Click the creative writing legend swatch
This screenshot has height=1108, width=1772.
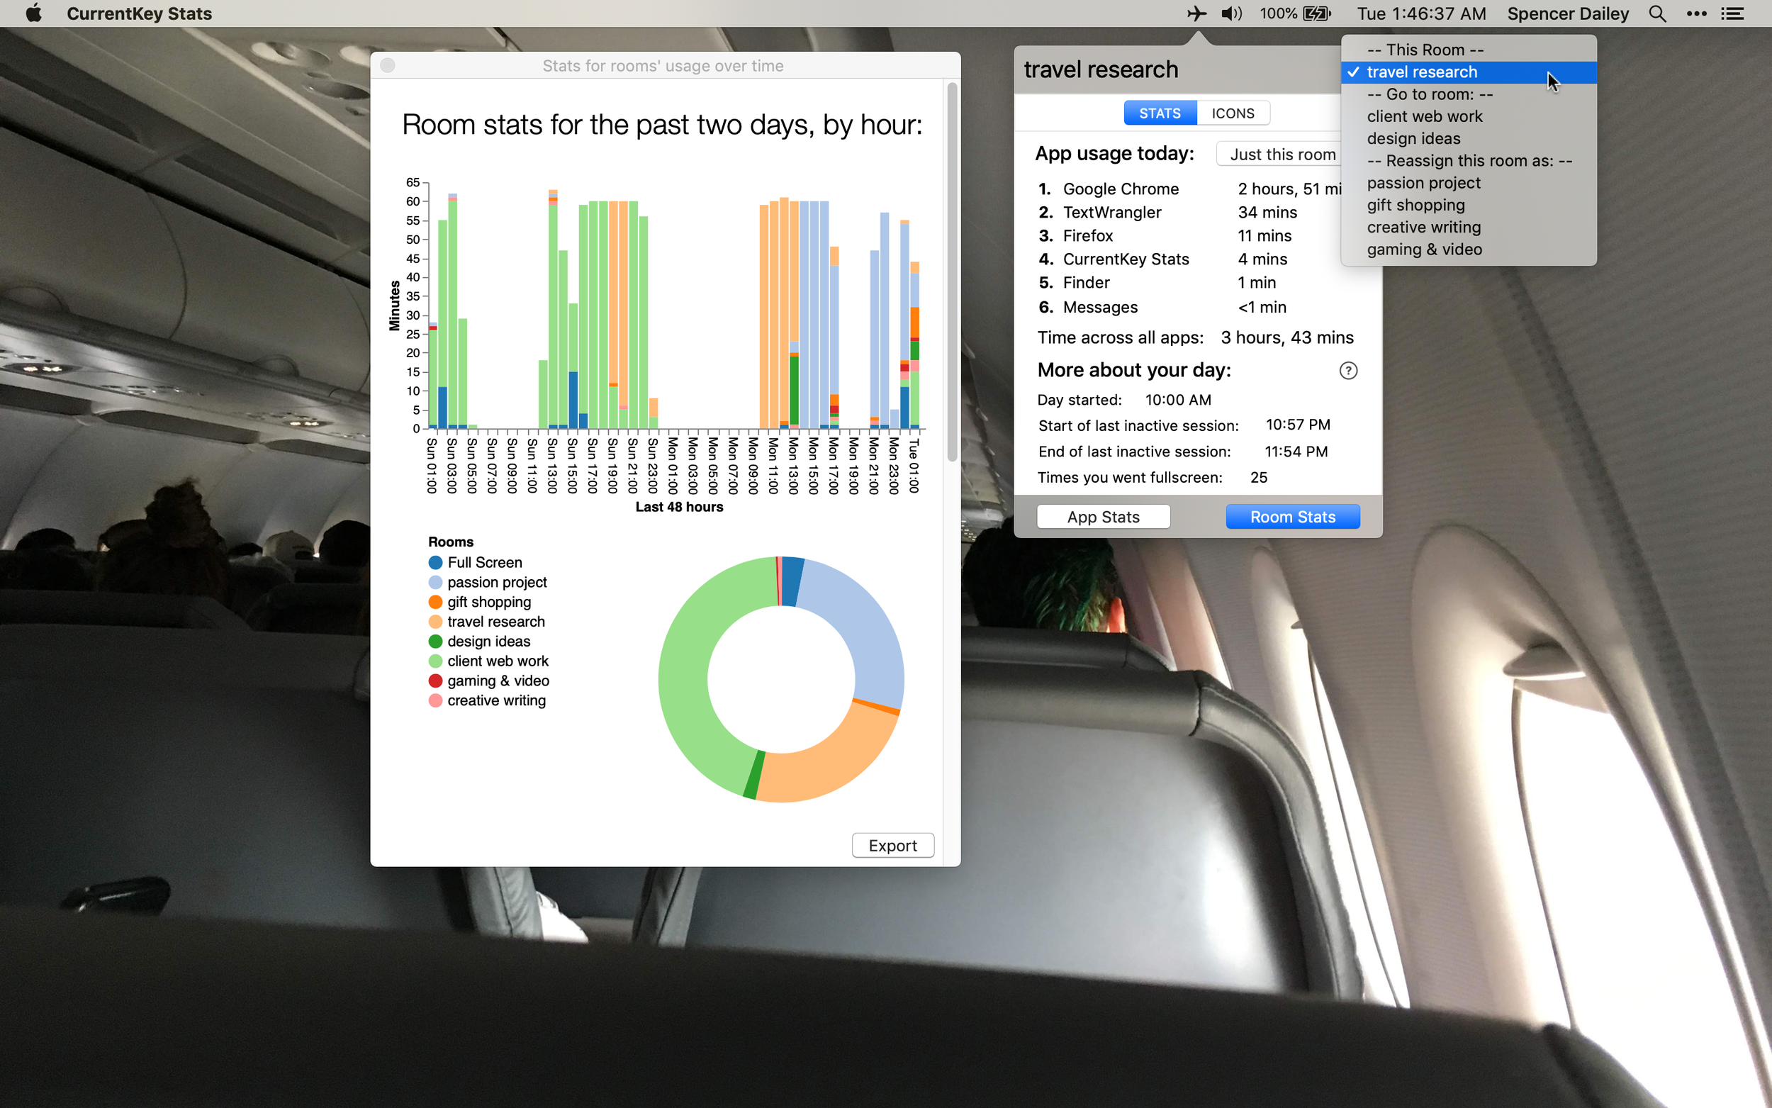435,700
